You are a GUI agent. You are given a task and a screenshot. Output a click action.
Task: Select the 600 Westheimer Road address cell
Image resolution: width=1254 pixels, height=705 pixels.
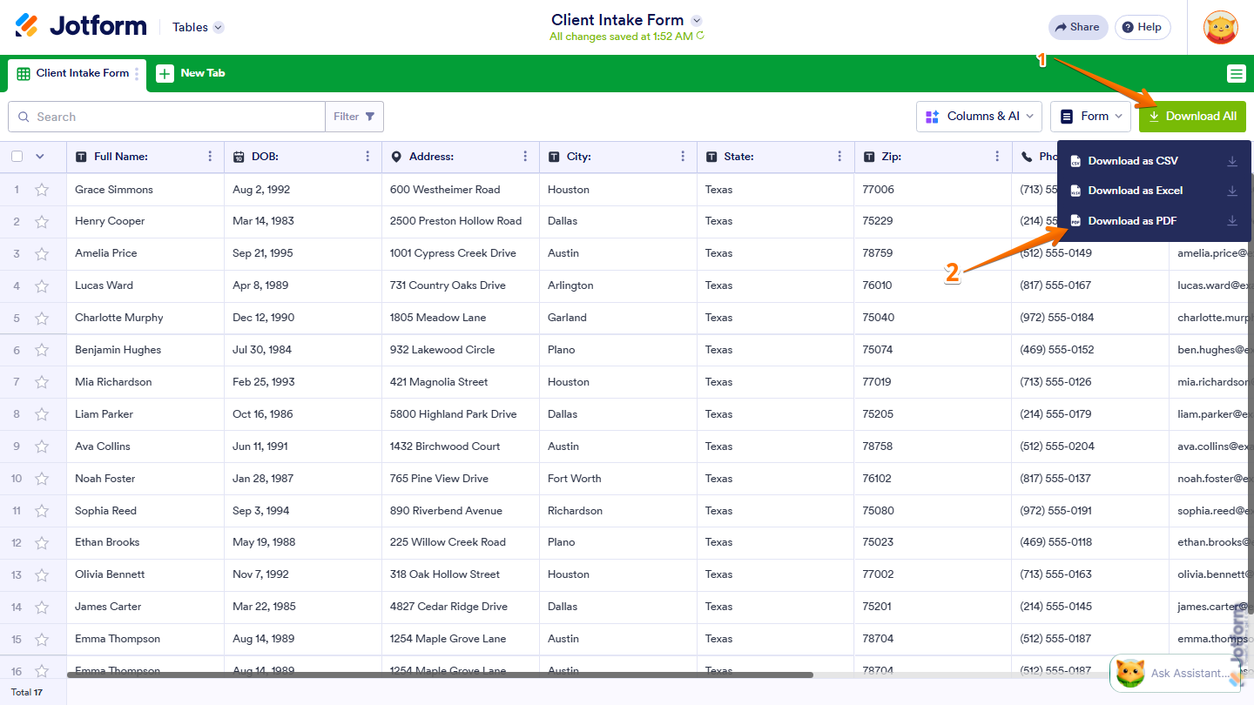click(461, 190)
